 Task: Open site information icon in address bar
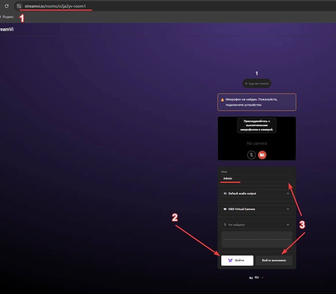(x=19, y=6)
